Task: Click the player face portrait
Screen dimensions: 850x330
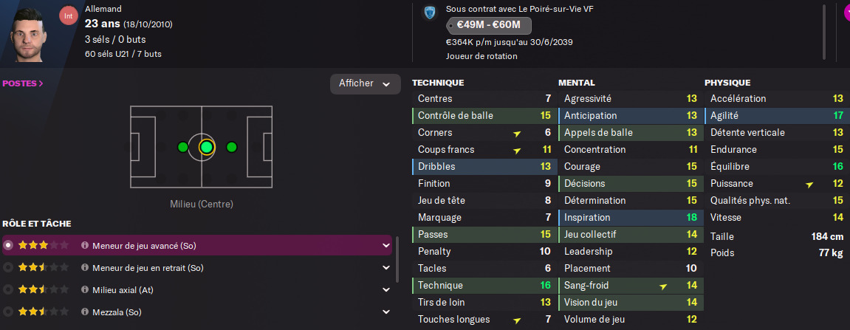Action: [x=28, y=34]
